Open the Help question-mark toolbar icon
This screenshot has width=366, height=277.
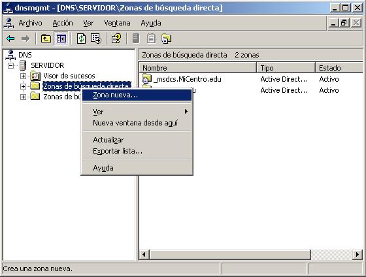(116, 39)
